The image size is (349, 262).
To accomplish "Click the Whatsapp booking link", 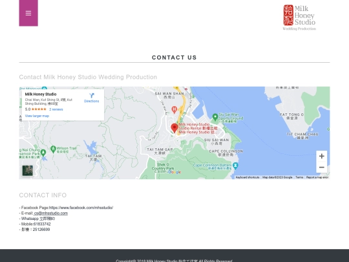I will [47, 219].
